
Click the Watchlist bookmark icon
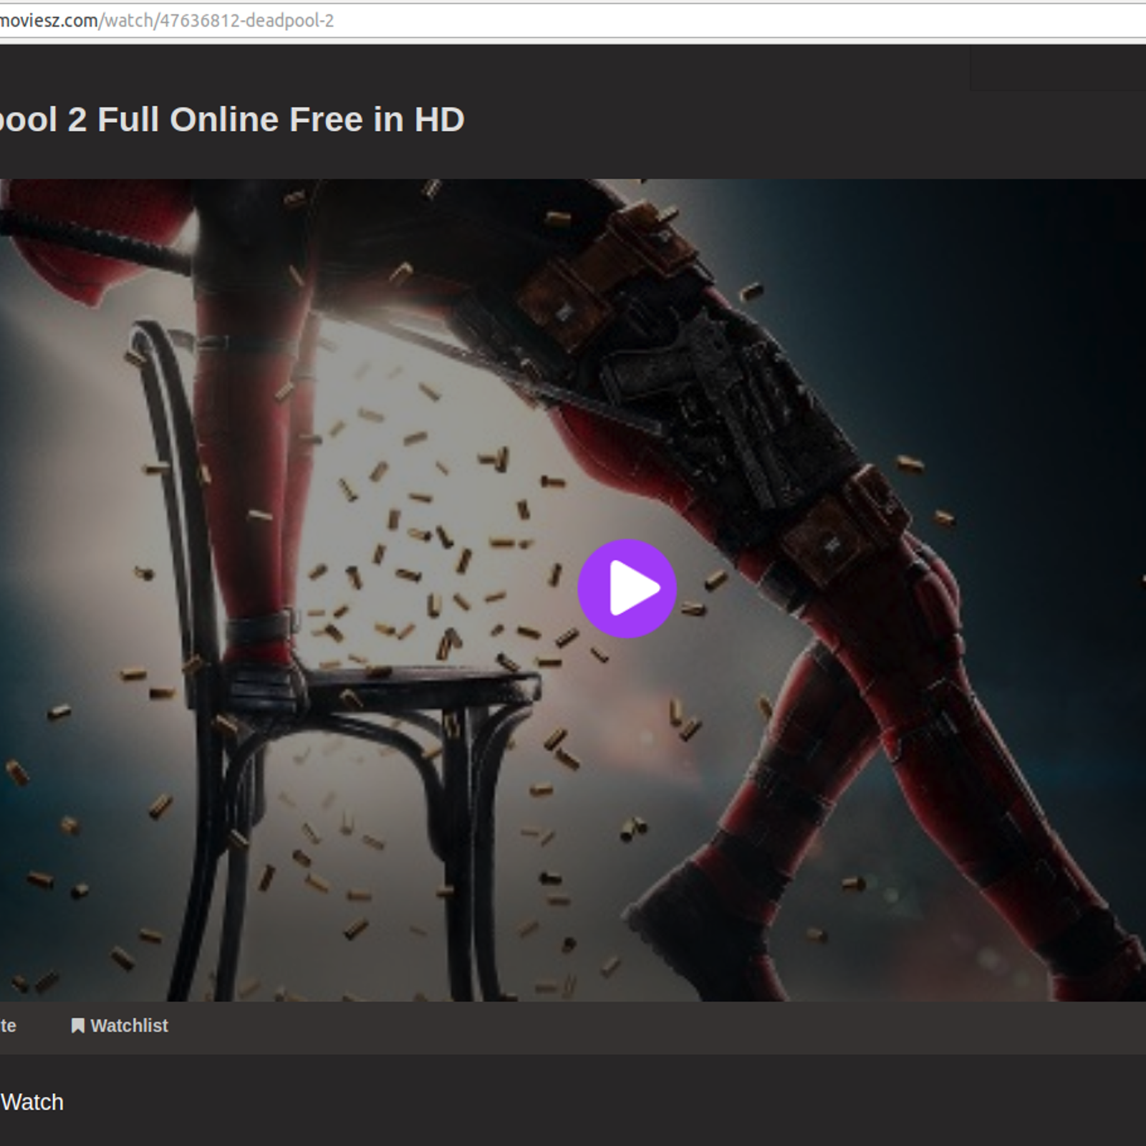pyautogui.click(x=77, y=1026)
